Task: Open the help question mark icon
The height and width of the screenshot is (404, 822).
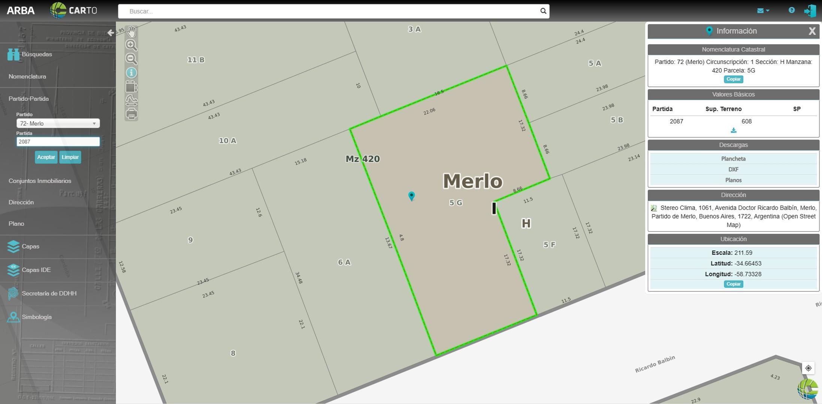Action: tap(791, 10)
